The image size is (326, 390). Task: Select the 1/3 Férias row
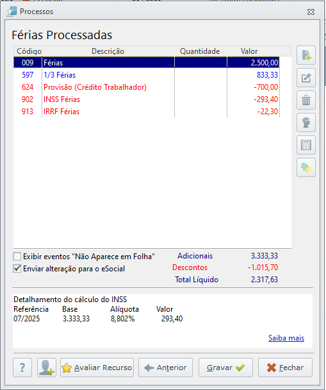point(147,74)
